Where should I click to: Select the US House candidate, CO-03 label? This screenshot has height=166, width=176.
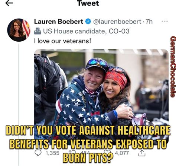86,31
